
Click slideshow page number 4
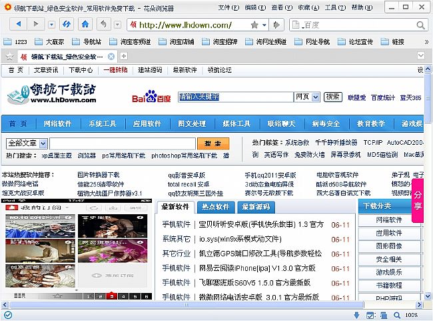pyautogui.click(x=123, y=296)
